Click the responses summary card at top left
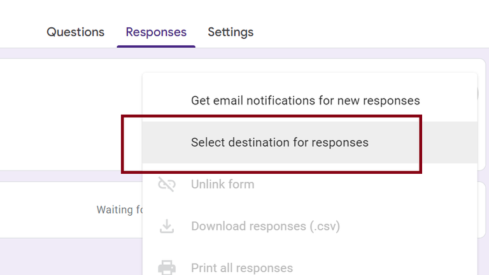This screenshot has width=489, height=275. click(64, 115)
